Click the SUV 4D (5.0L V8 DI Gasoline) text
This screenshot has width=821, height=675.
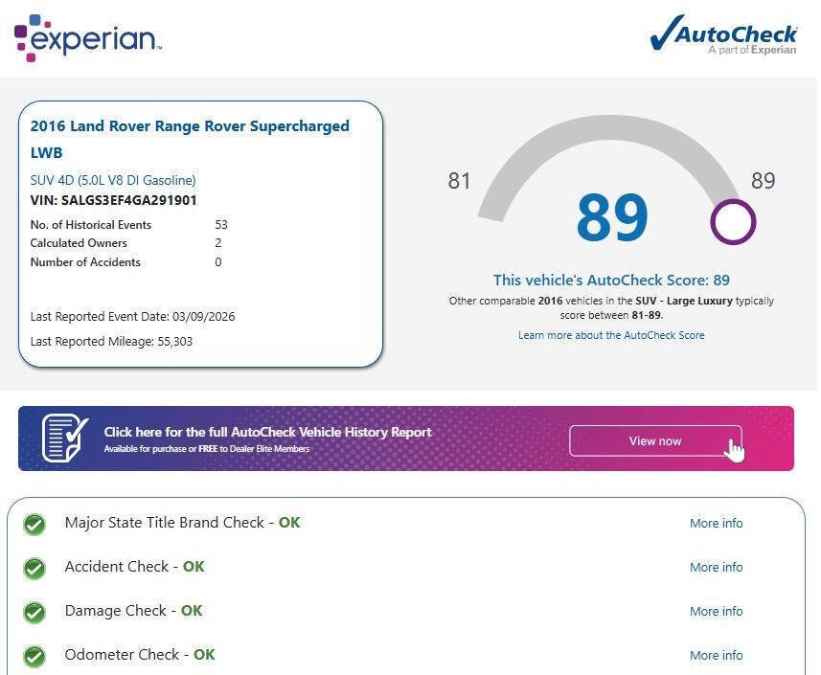(113, 181)
